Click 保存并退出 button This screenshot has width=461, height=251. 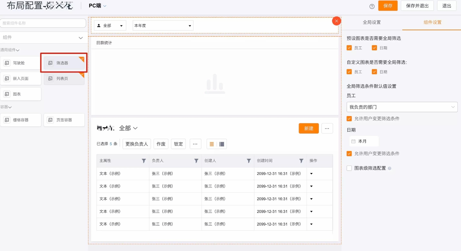pyautogui.click(x=417, y=6)
